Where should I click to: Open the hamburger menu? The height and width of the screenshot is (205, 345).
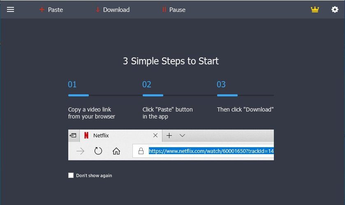tap(10, 9)
